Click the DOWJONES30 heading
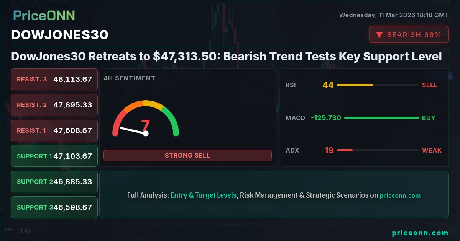The image size is (460, 241). pos(60,35)
